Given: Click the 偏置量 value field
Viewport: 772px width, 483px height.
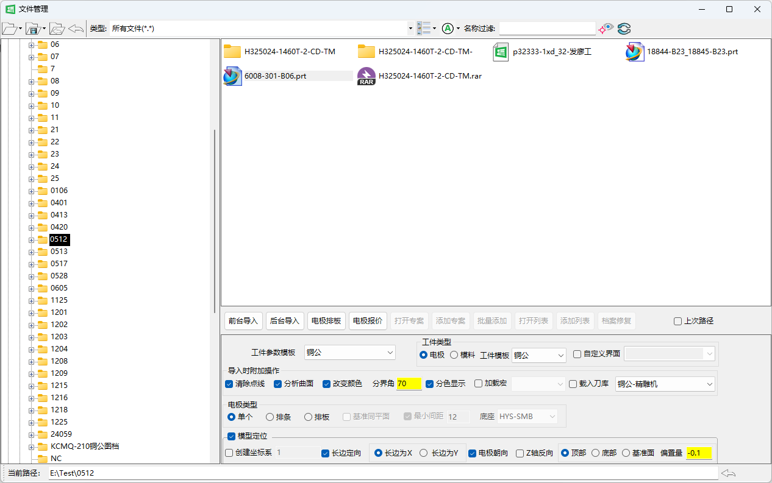Looking at the screenshot, I should click(x=699, y=453).
